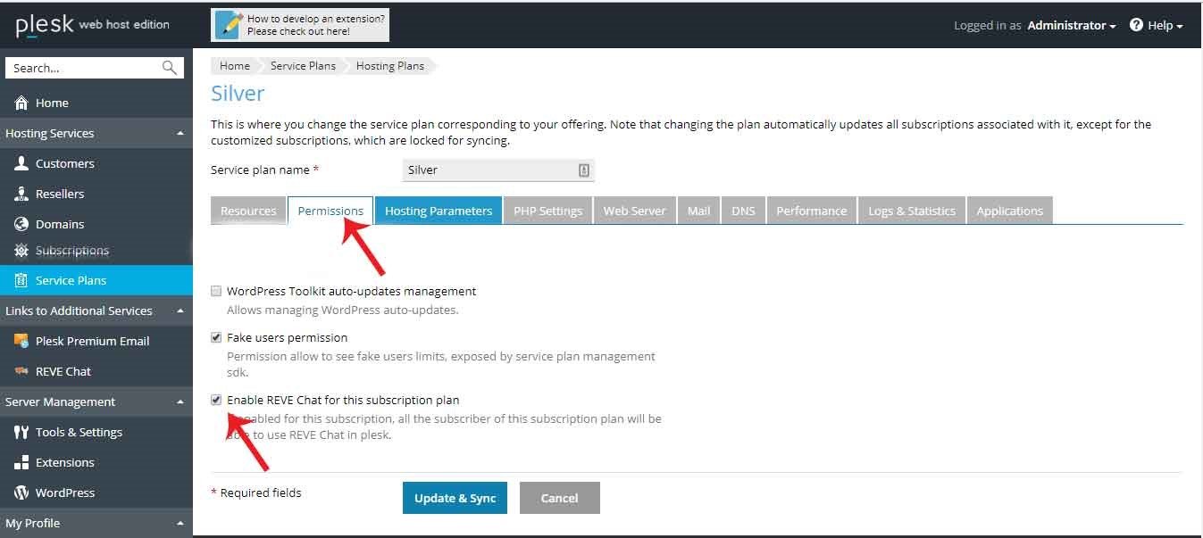Viewport: 1203px width, 538px height.
Task: Click the Domains globe icon
Action: (21, 224)
